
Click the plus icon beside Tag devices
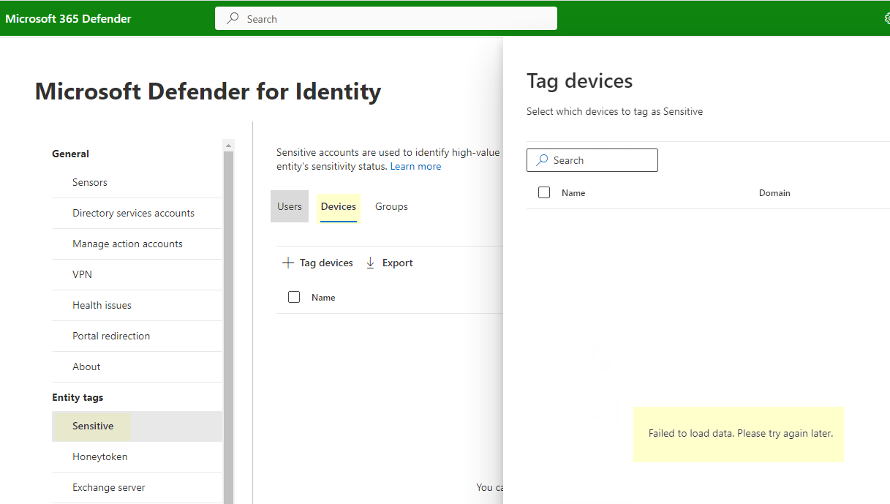pyautogui.click(x=287, y=262)
